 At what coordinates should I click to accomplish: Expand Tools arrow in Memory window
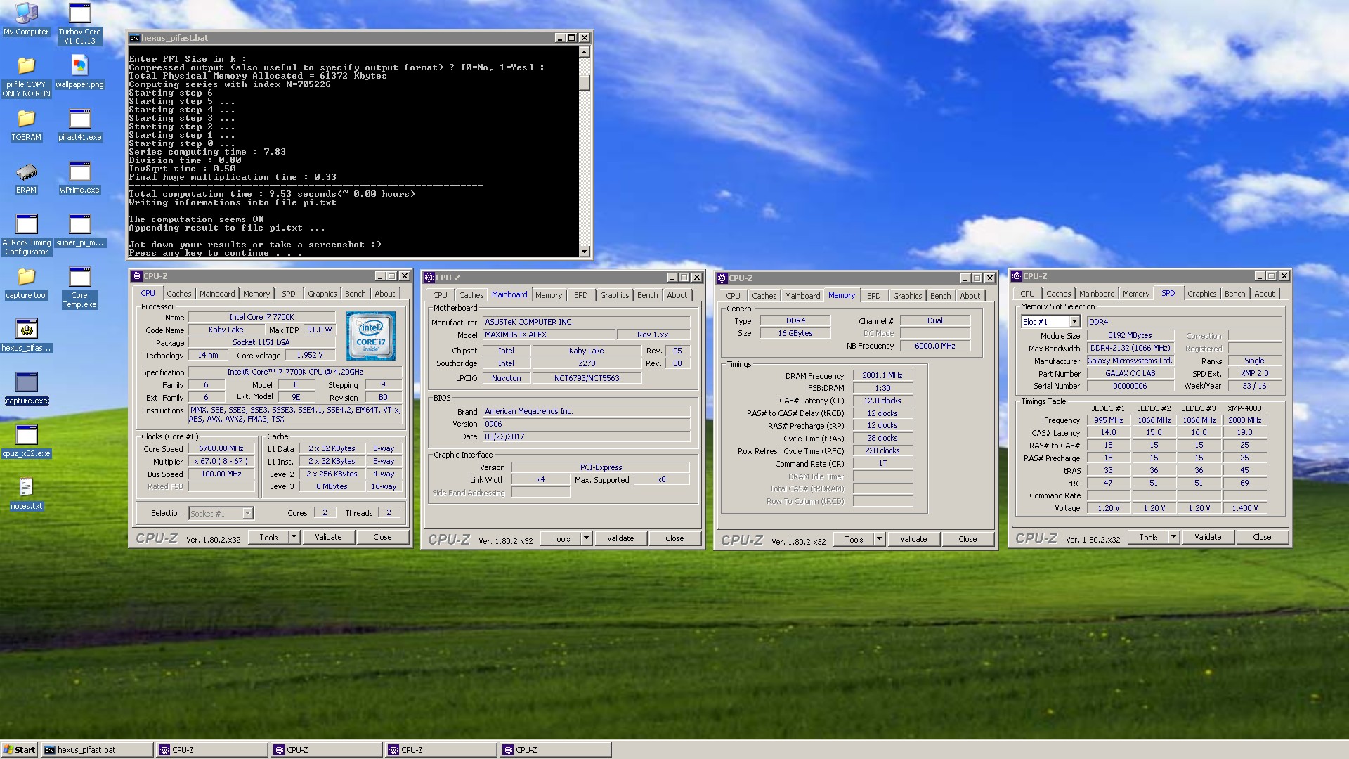879,540
